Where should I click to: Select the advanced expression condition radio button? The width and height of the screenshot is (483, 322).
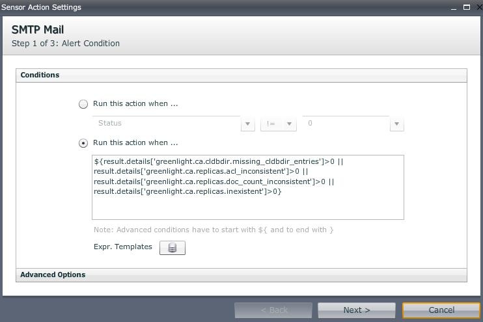point(83,143)
